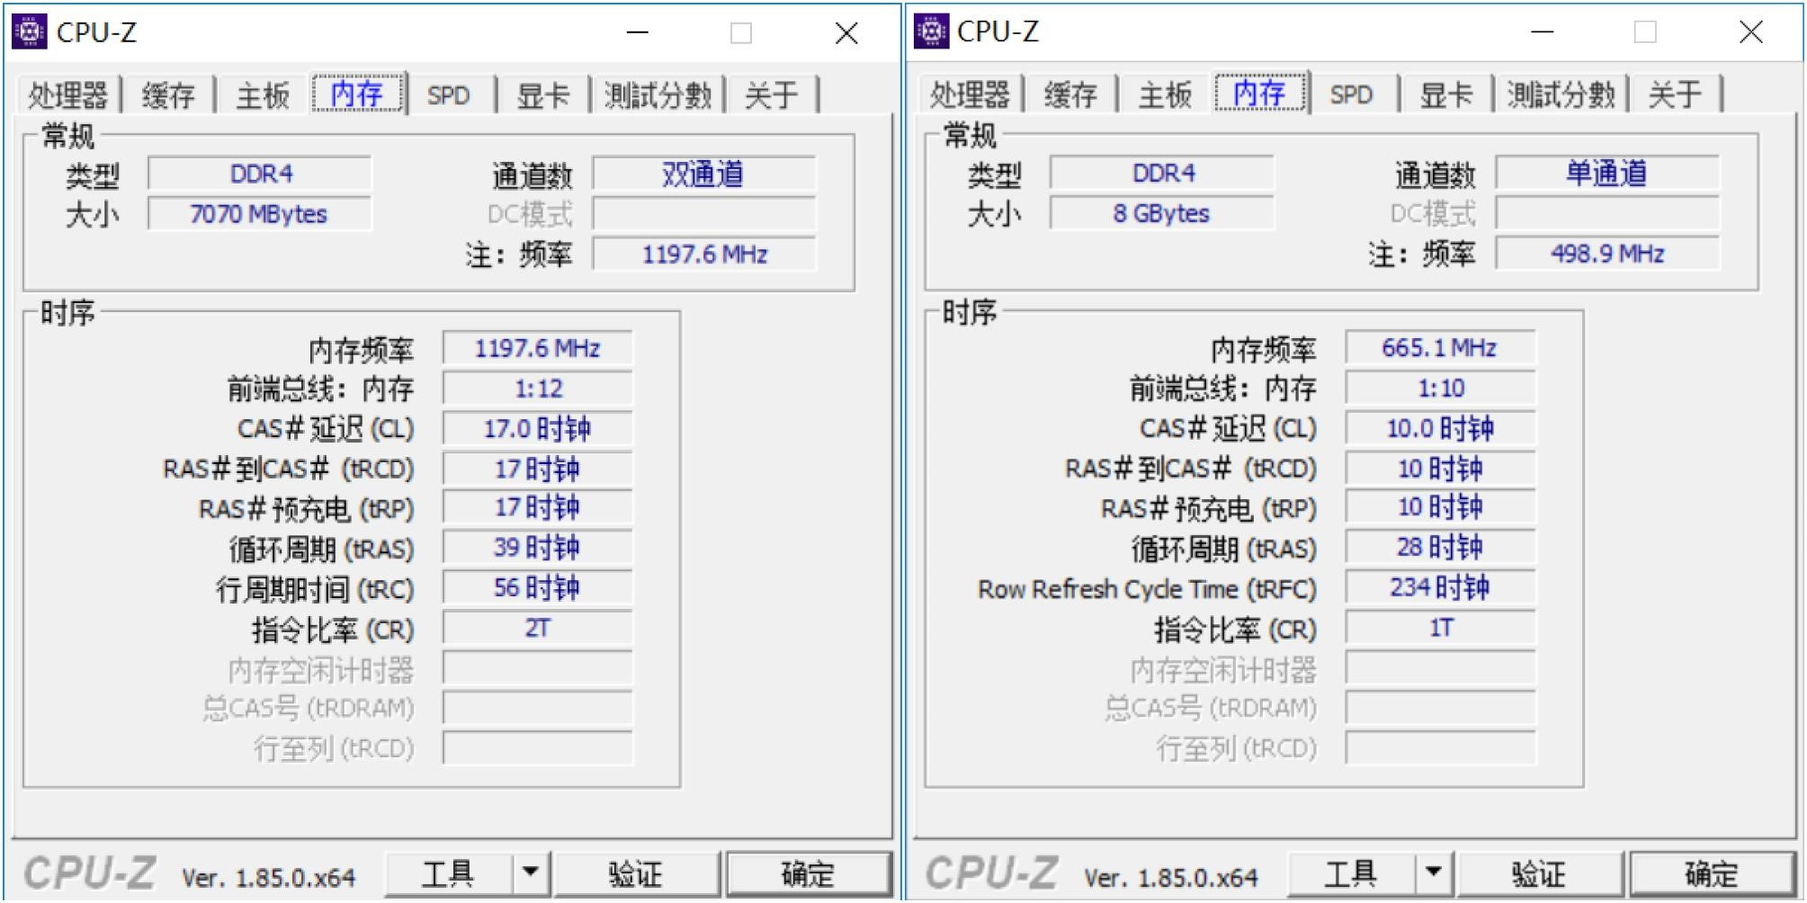
Task: Click Ver. 1.85.0.x64 text in right window
Action: click(1171, 876)
